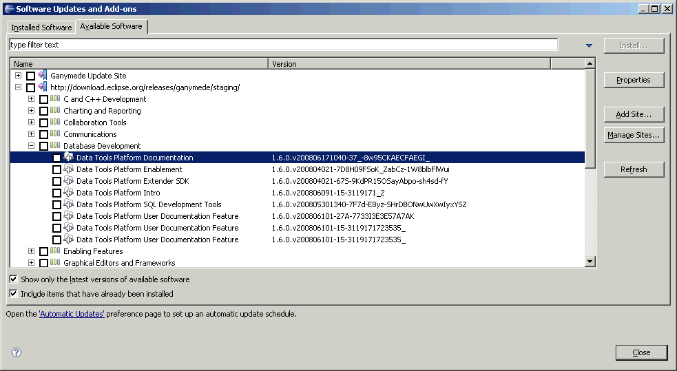Close the Software Updates dialog

click(641, 352)
